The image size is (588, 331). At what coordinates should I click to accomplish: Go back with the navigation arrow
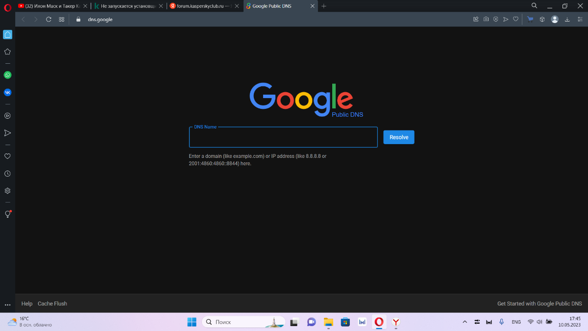23,19
